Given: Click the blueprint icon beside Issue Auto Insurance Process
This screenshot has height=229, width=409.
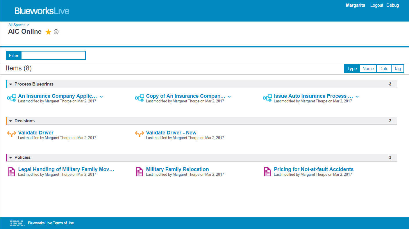Looking at the screenshot, I should tap(267, 98).
